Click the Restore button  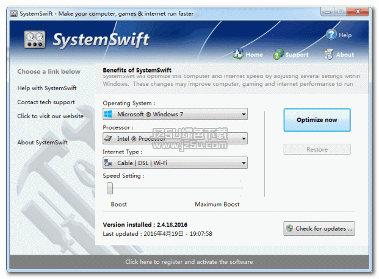(317, 149)
